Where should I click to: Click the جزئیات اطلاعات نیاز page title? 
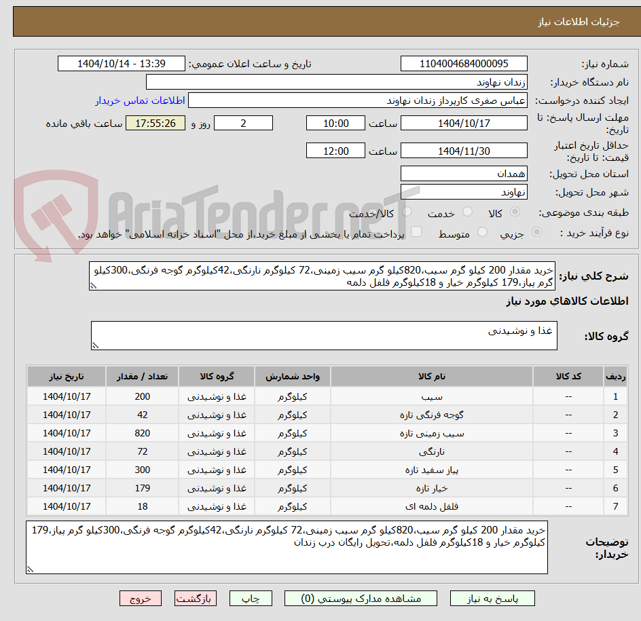[579, 22]
